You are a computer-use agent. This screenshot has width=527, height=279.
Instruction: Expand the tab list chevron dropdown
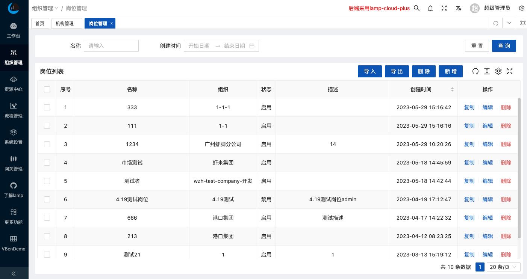(x=509, y=23)
